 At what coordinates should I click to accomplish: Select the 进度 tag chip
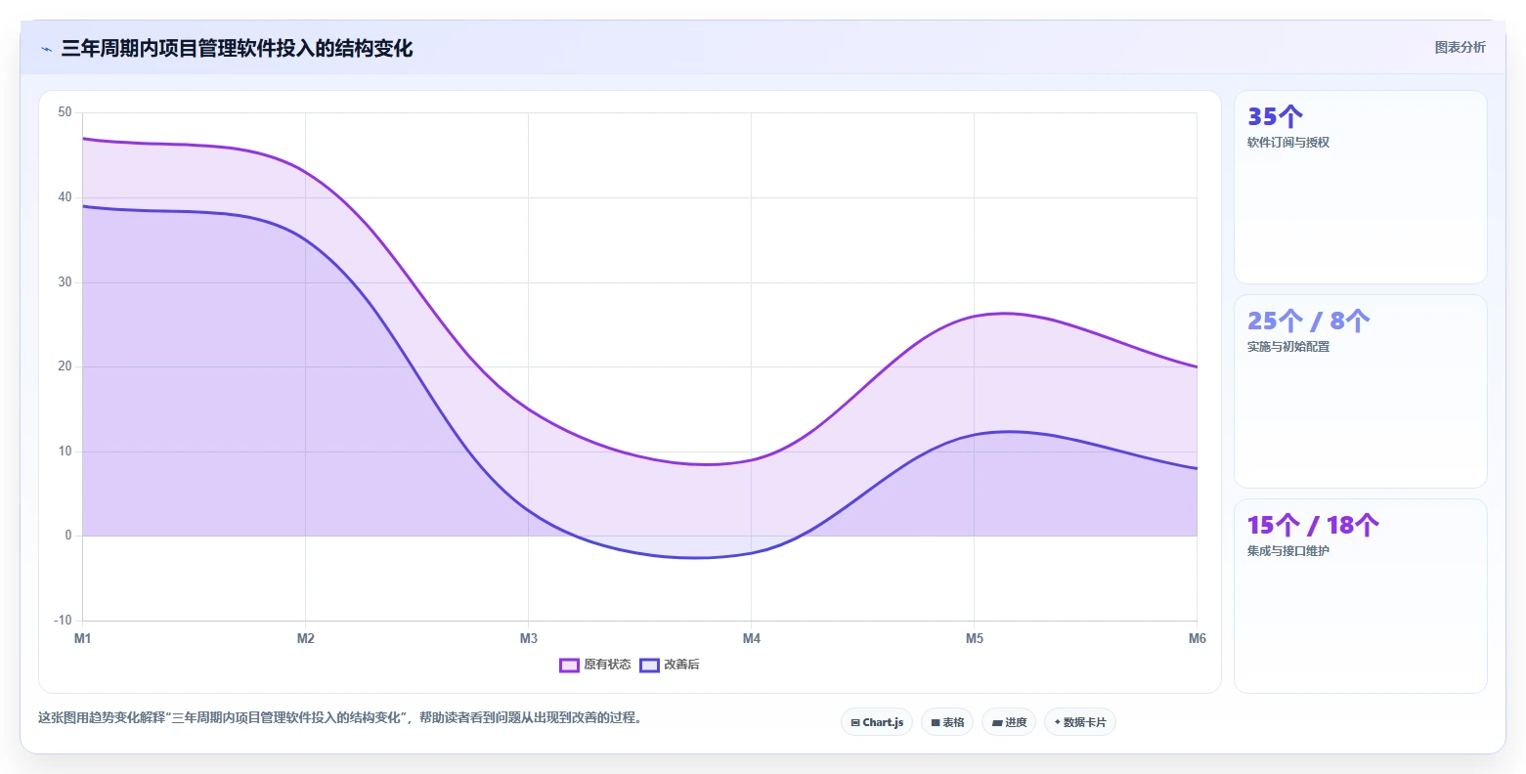click(1009, 722)
